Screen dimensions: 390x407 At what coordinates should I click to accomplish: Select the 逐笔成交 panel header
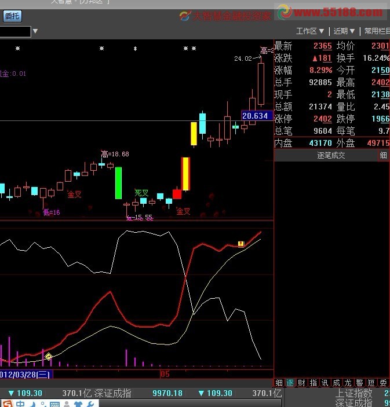331,155
